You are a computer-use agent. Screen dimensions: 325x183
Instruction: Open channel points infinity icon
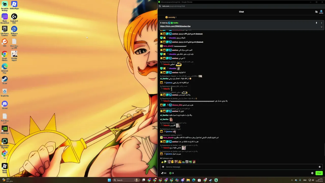coord(164,173)
